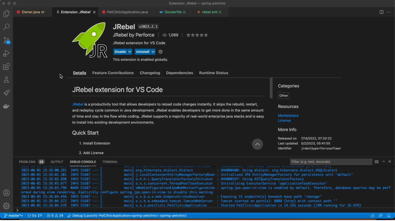Open the Explorer view in activity bar
Image resolution: width=395 pixels, height=221 pixels.
click(x=6, y=14)
